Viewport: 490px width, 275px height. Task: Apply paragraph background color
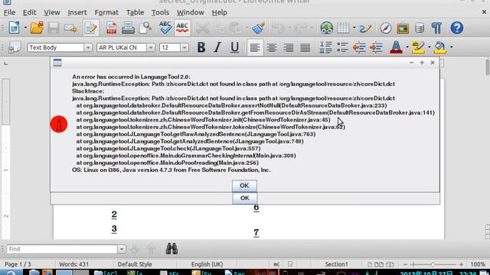(x=440, y=47)
